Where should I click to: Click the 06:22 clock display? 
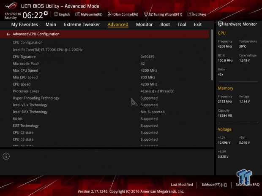[x=33, y=15]
